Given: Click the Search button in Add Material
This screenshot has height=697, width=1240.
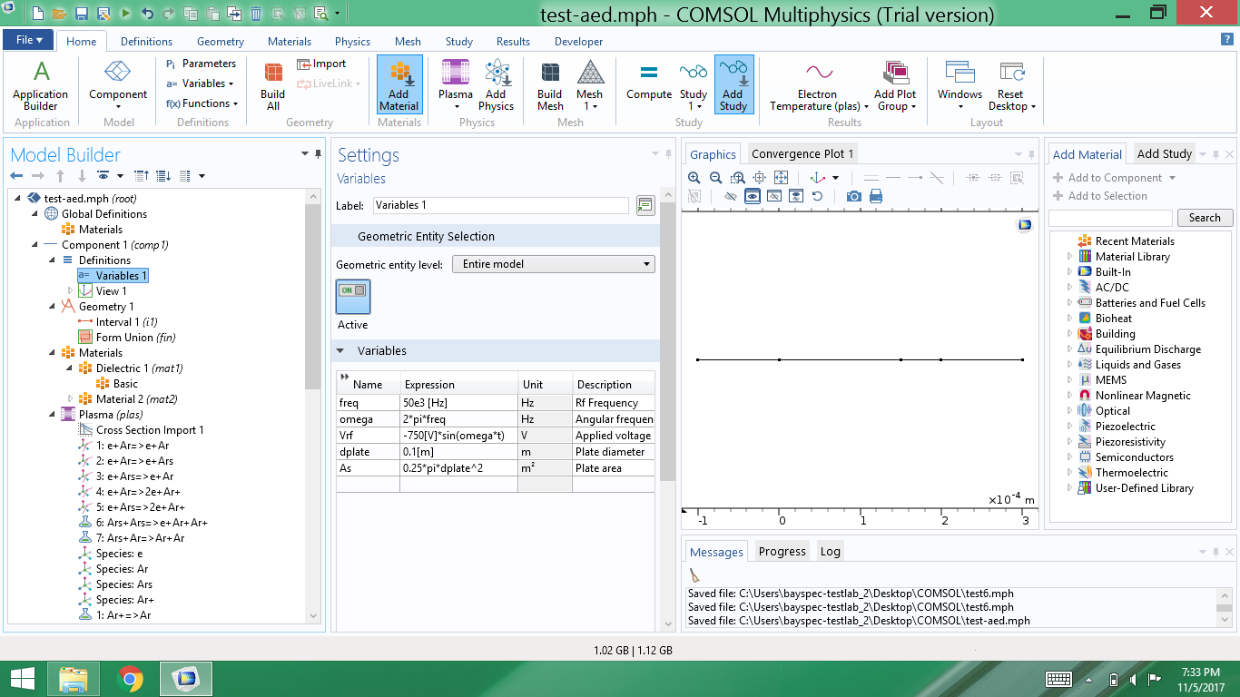Looking at the screenshot, I should 1205,218.
